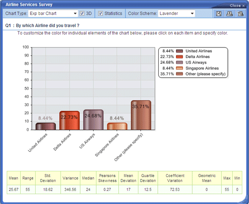Click the variance value 346.56
Viewport: 249px width, 204px height.
coord(70,190)
